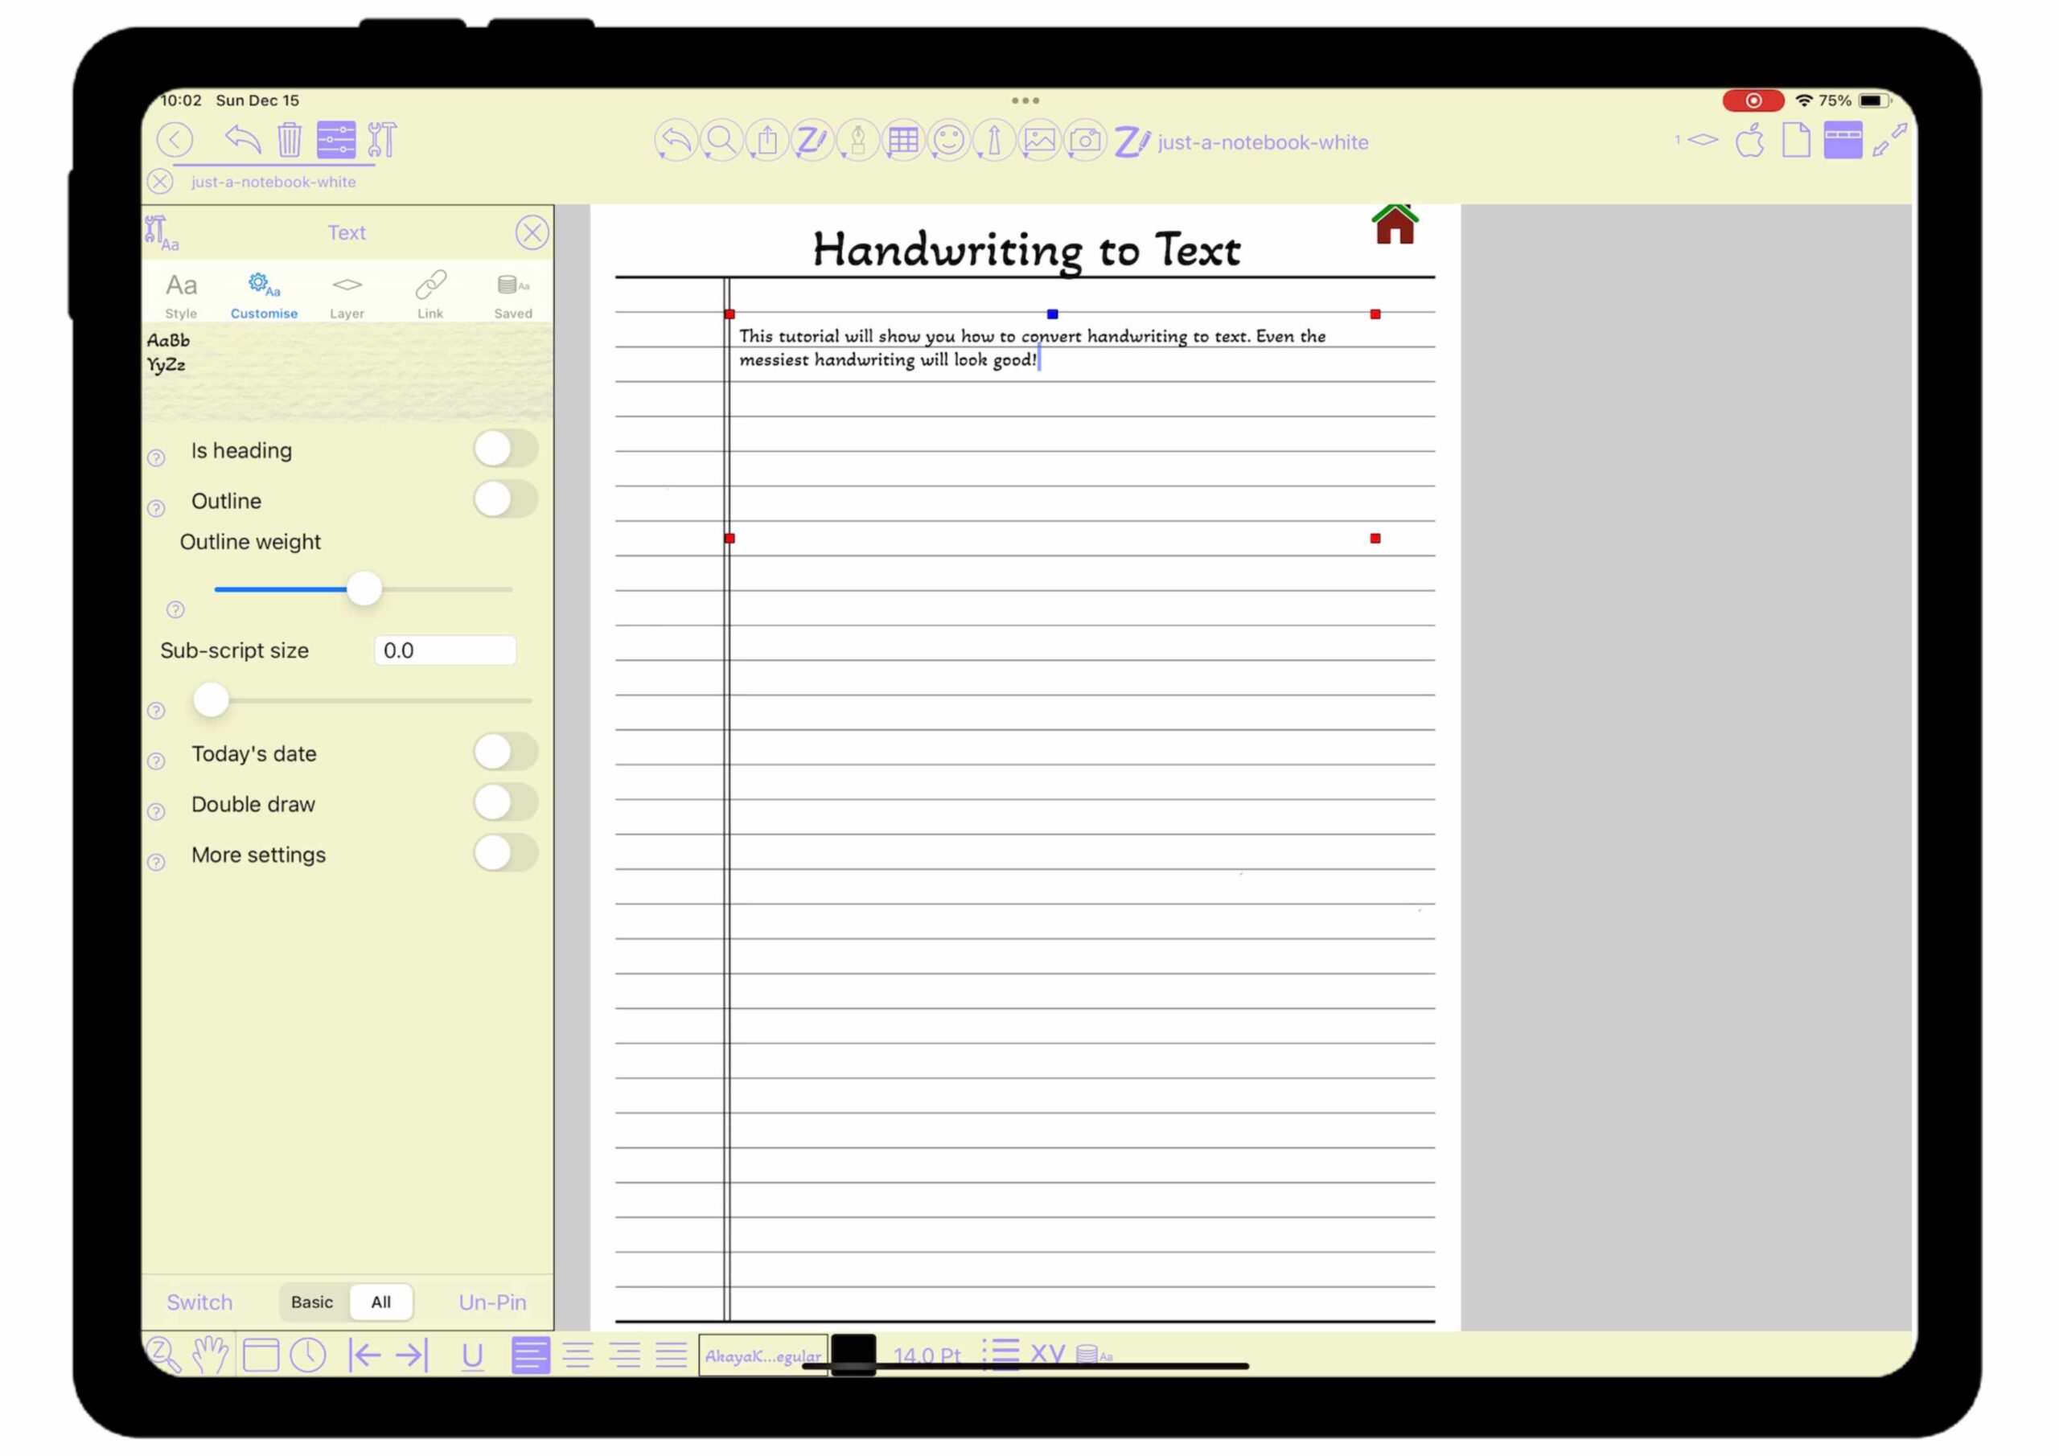Switch to the Layer tab
Viewport: 2059px width, 1456px height.
pyautogui.click(x=347, y=295)
